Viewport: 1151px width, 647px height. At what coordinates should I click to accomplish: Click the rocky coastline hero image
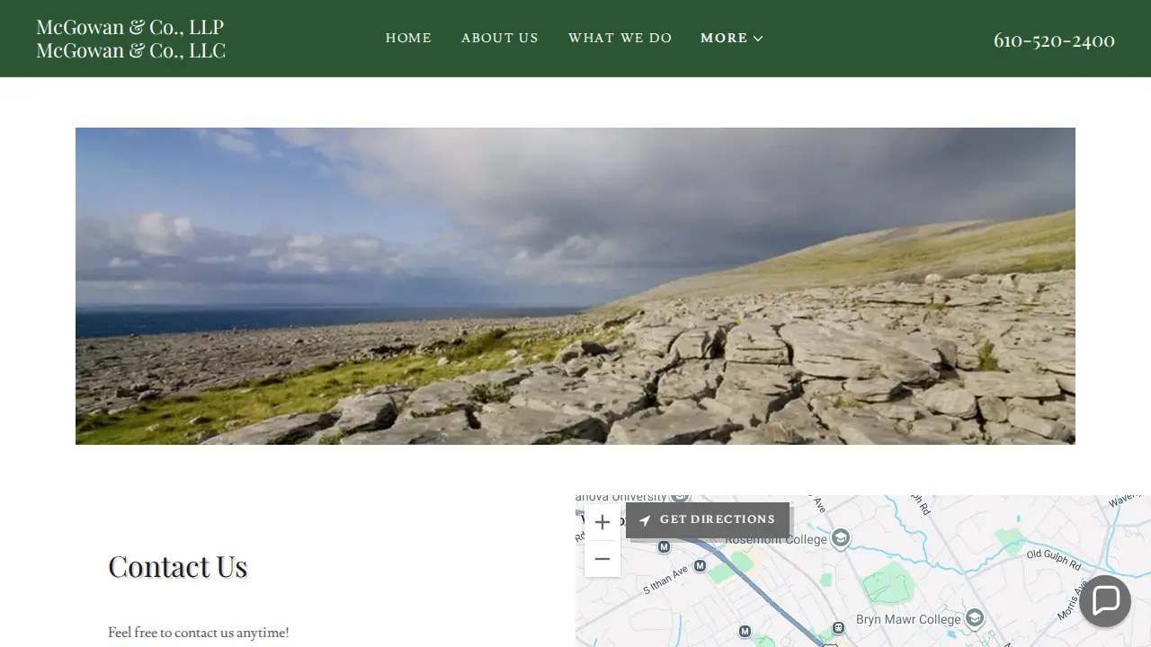click(575, 286)
